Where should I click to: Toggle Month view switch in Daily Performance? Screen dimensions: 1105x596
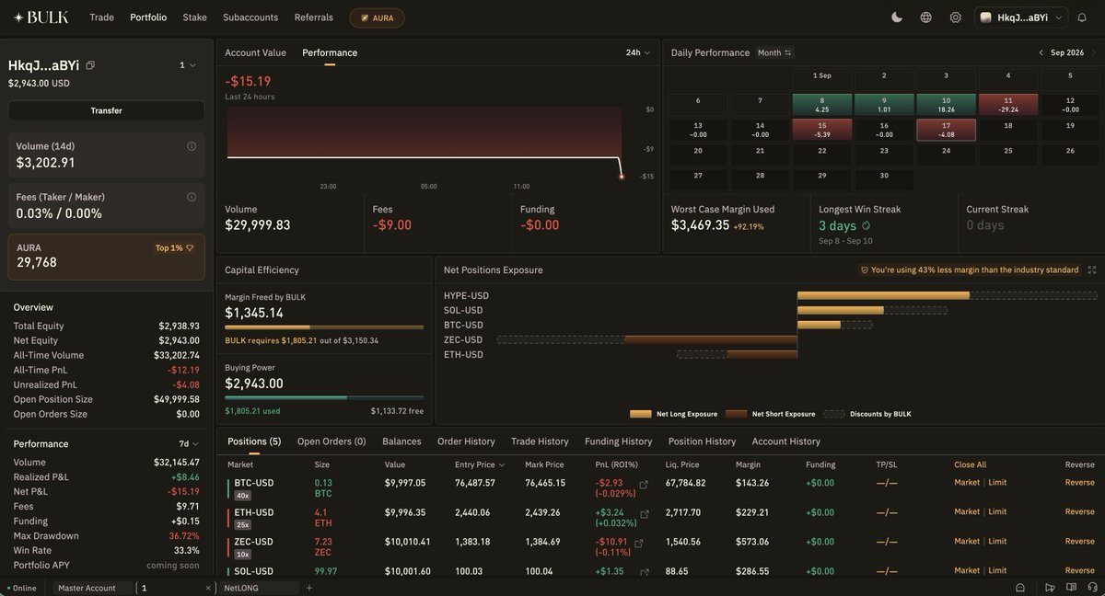point(774,53)
